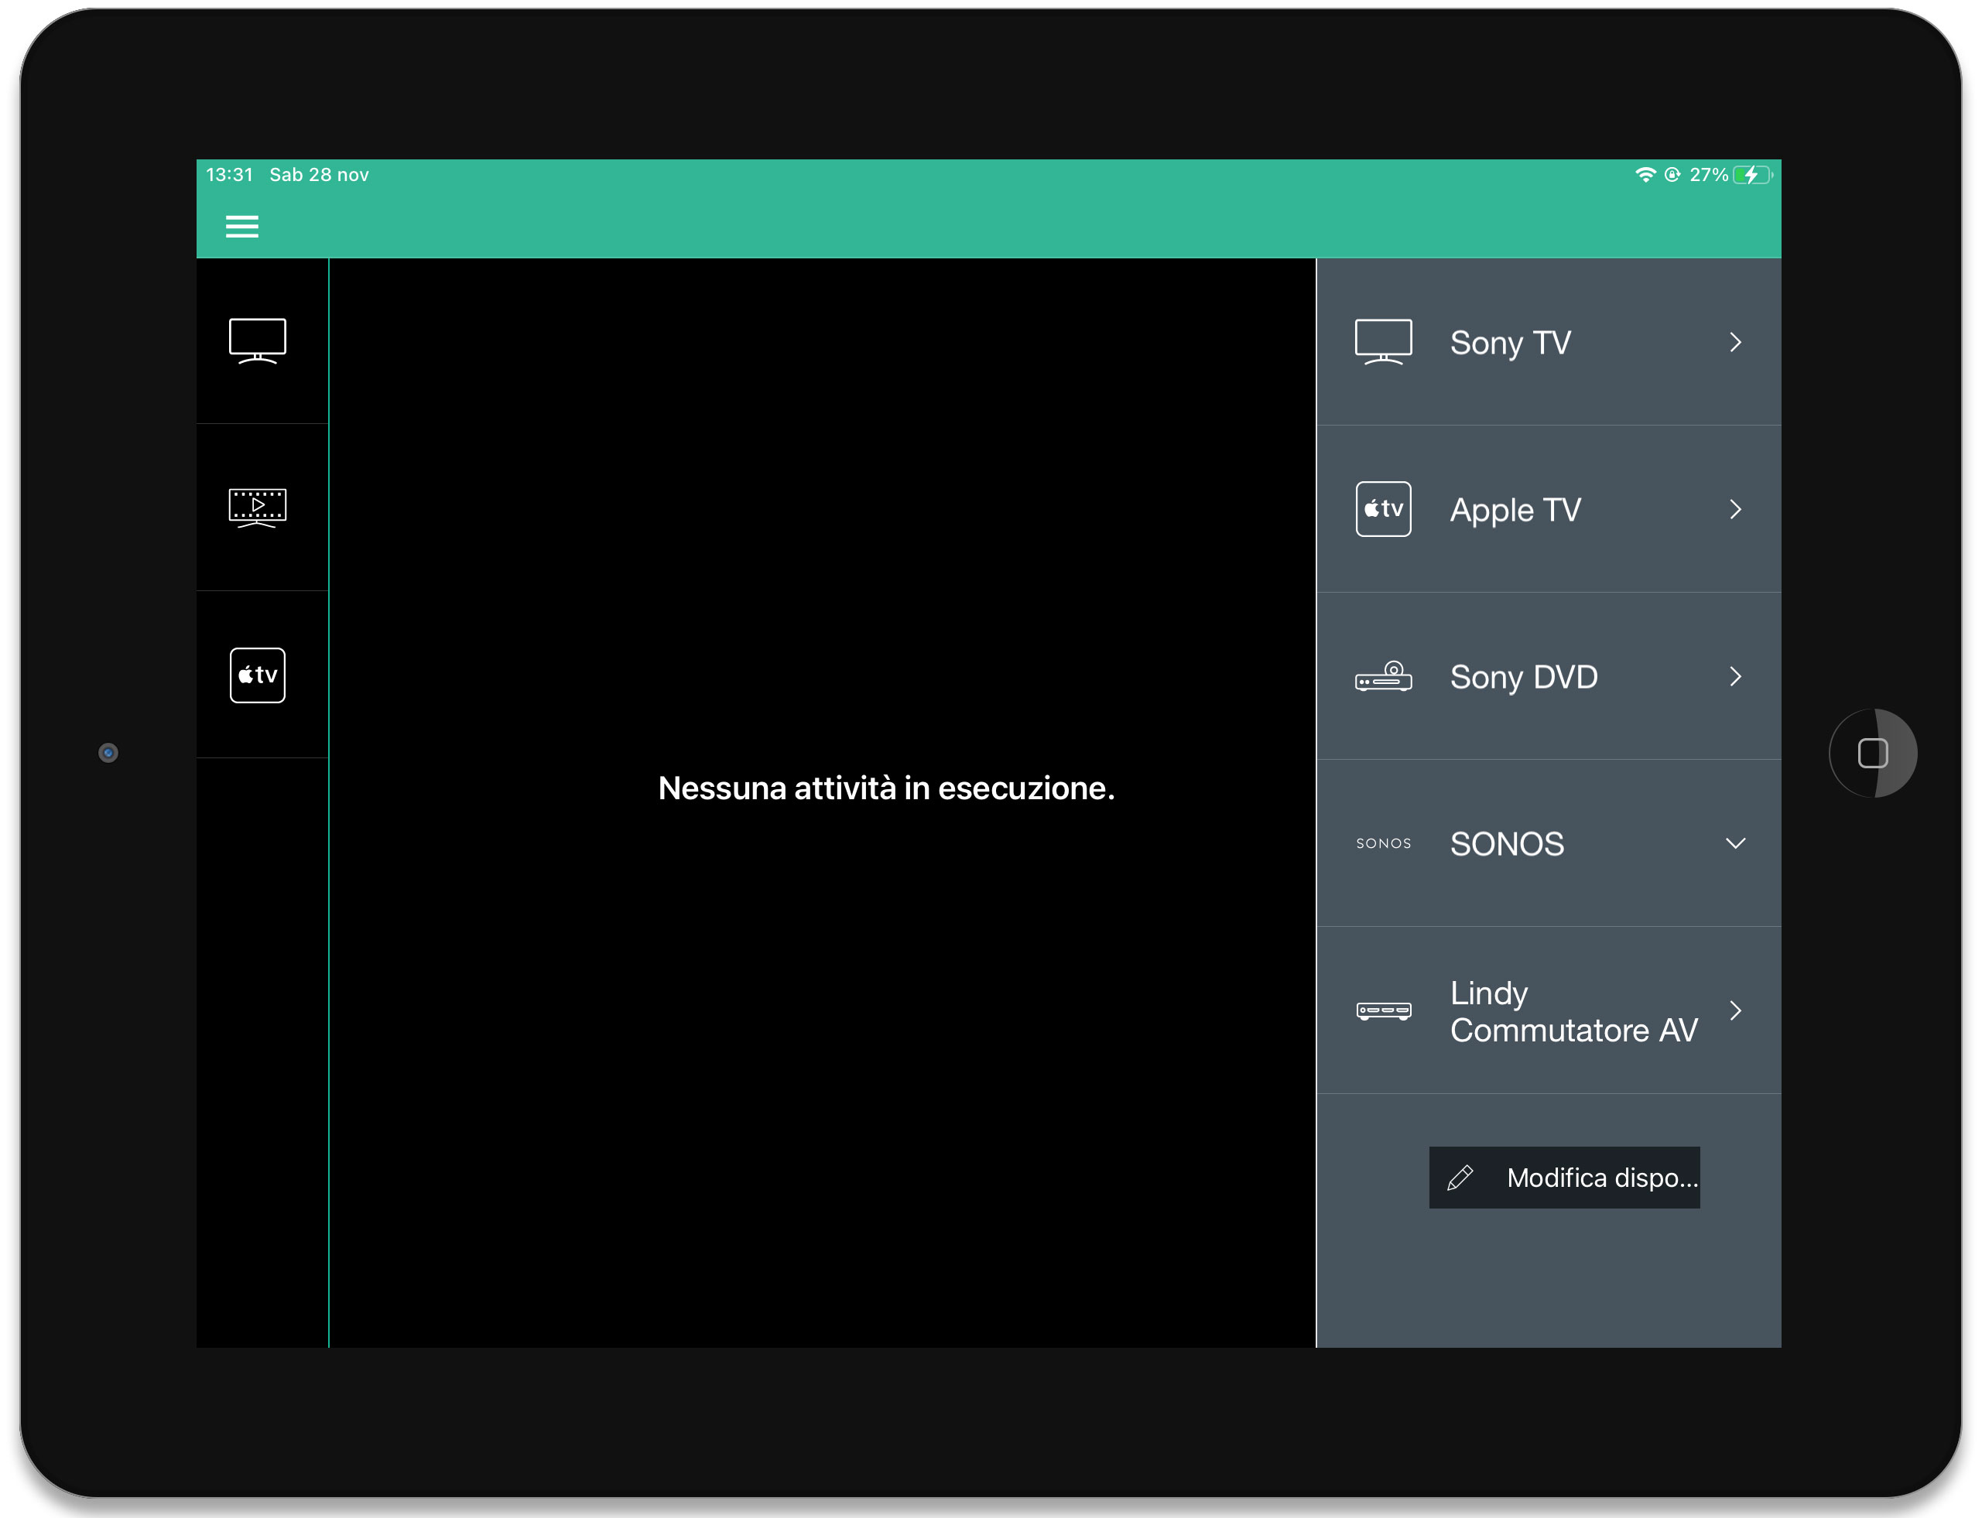Click Modifica dispo... button

(x=1563, y=1178)
